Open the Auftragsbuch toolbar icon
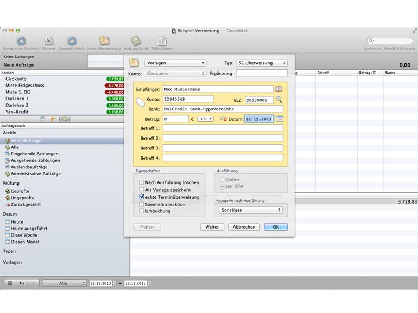The height and width of the screenshot is (313, 418). click(x=136, y=41)
